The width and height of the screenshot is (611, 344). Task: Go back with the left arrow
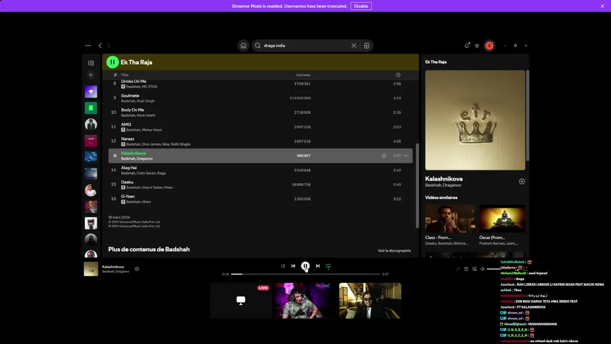click(100, 45)
